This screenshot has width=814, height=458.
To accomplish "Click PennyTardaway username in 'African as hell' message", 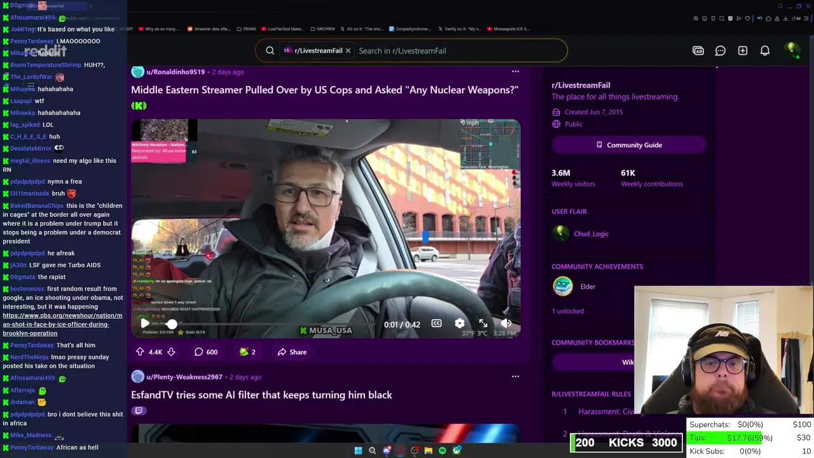I will point(32,447).
